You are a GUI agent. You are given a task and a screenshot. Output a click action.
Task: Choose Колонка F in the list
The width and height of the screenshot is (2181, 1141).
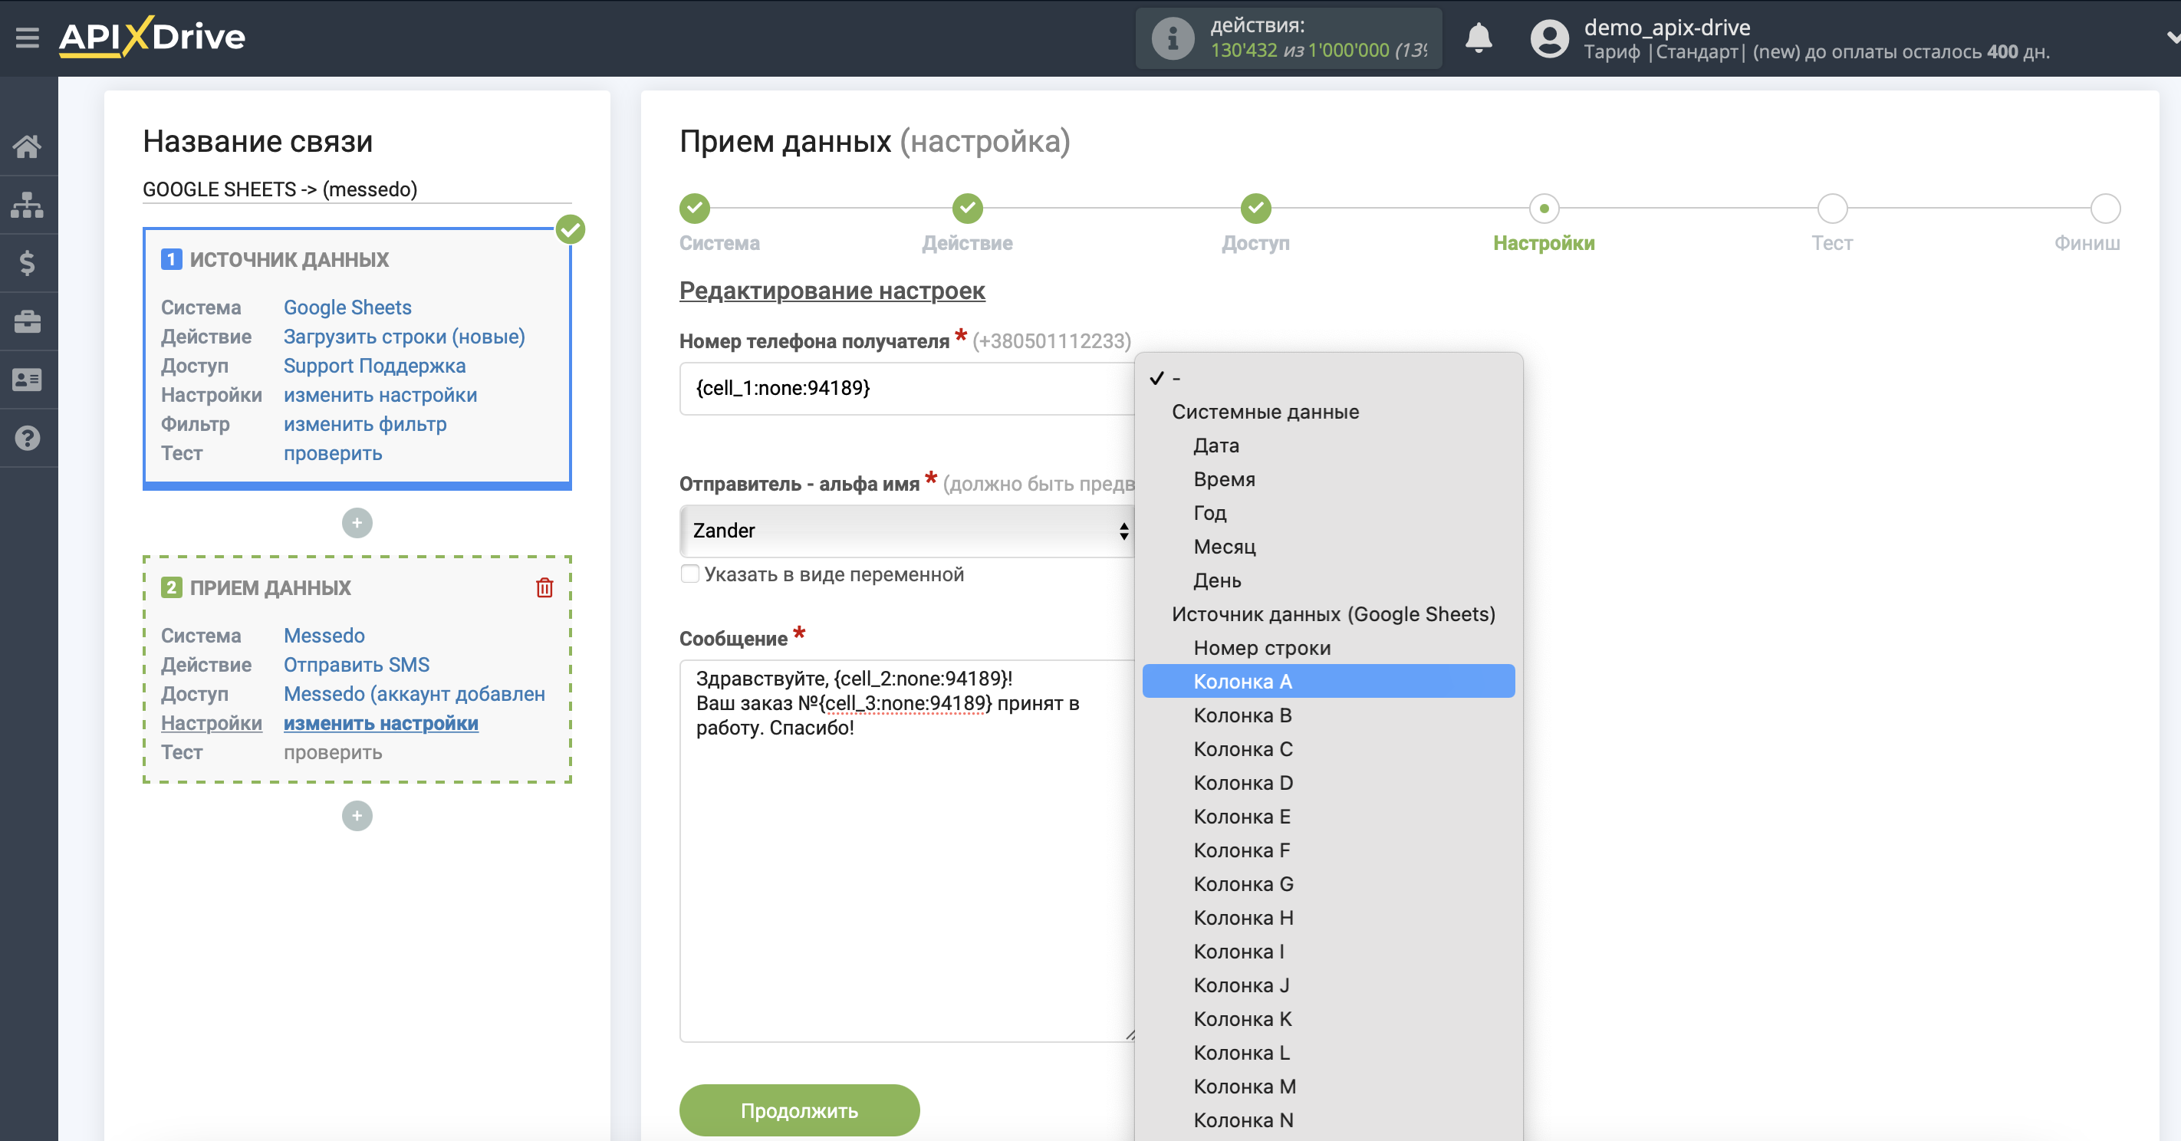click(1328, 850)
